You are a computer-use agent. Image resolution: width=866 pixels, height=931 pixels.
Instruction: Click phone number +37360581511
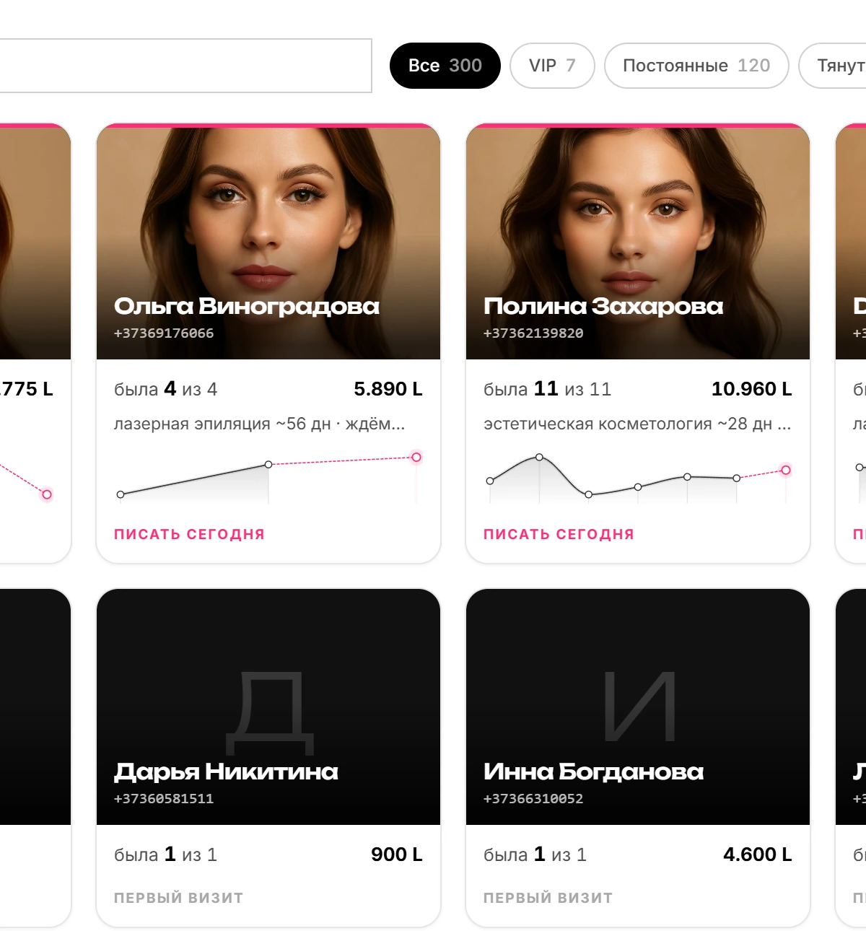click(x=164, y=799)
